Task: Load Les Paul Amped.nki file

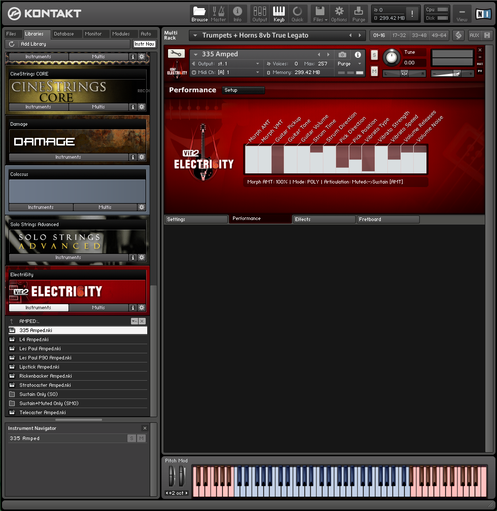Action: 78,349
